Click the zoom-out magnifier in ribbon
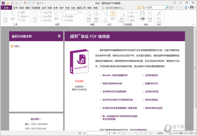Screen dimensions: 197x136 62,12
